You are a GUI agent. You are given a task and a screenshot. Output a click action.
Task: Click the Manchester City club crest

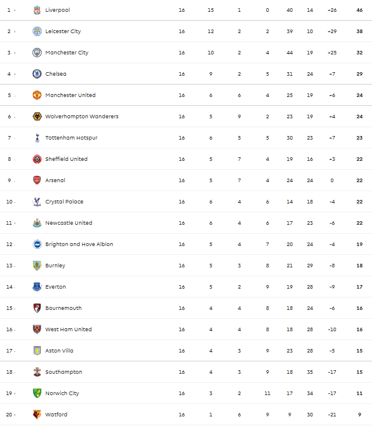[37, 53]
